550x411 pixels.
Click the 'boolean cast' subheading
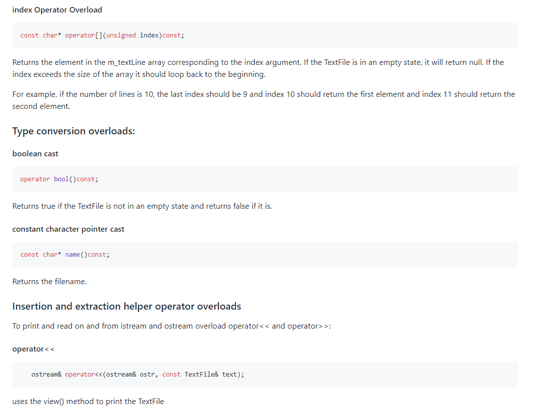35,154
